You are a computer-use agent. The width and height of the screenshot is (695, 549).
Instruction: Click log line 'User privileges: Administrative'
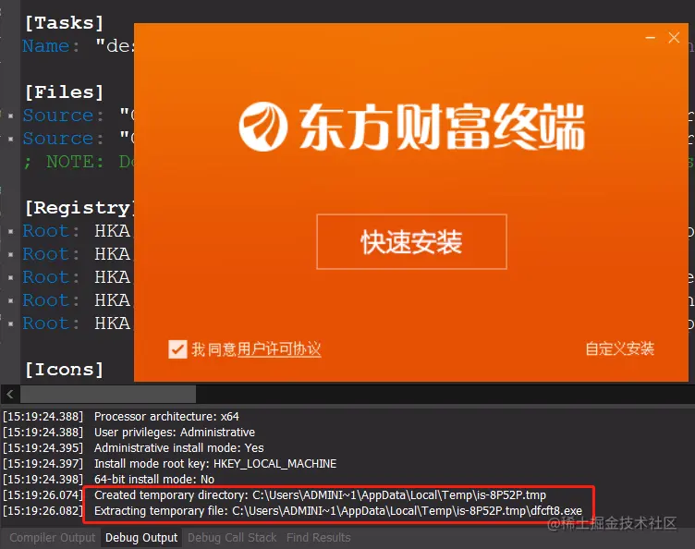coord(174,432)
